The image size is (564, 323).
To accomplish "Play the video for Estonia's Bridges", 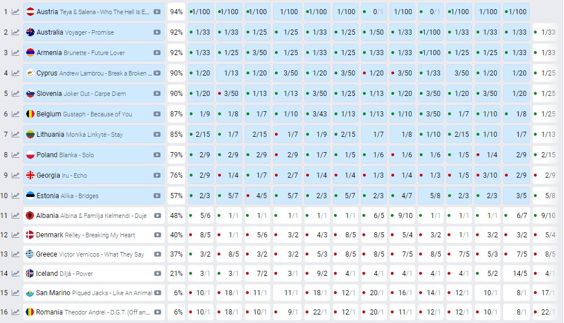I will pos(157,196).
